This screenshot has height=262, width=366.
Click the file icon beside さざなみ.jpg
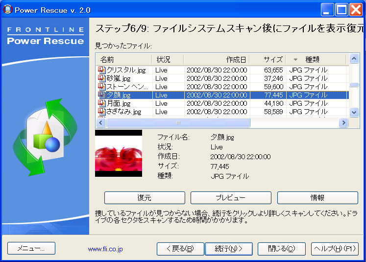101,112
